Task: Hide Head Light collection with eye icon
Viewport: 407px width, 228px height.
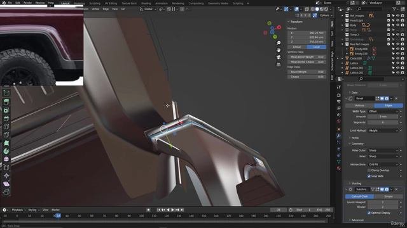Action: tap(397, 20)
